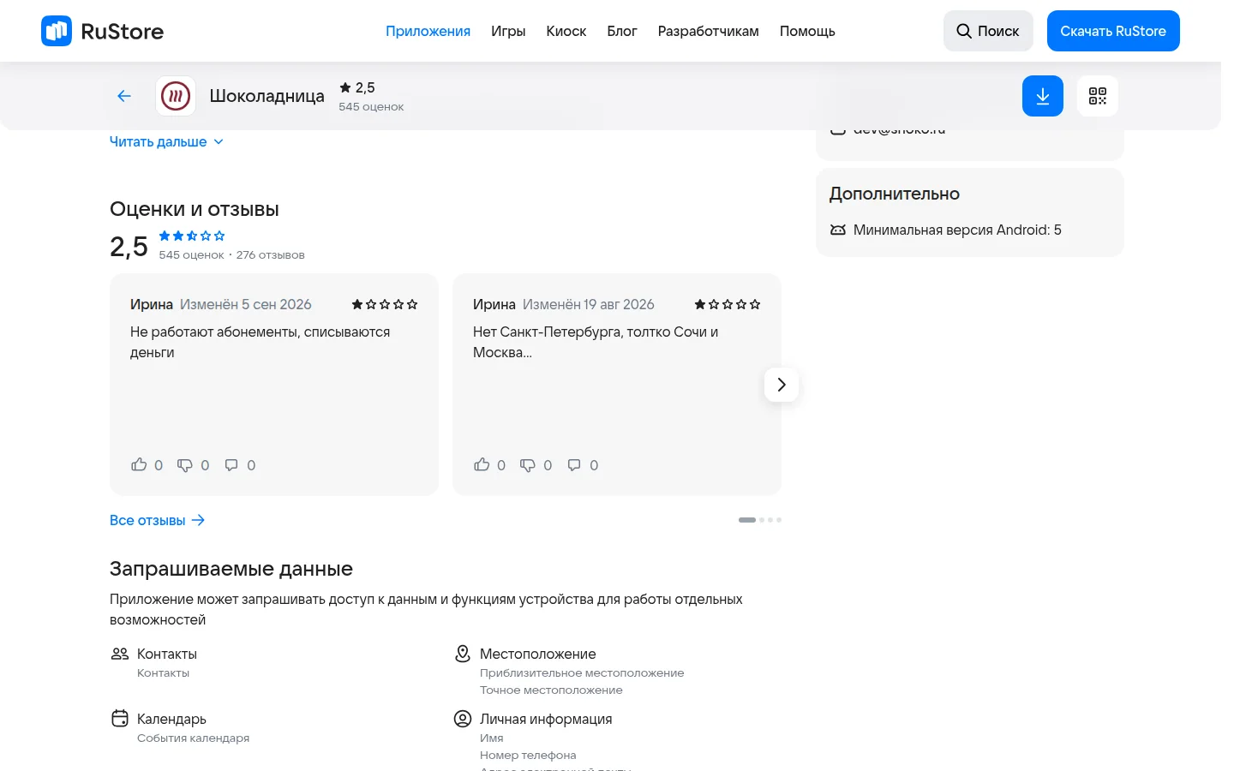Click the blue stars under Оценки и отзывы
The image size is (1234, 771).
(192, 236)
